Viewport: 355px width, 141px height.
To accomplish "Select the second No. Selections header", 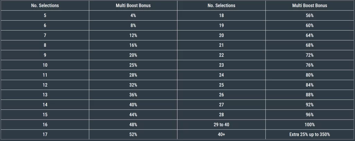I will [221, 6].
